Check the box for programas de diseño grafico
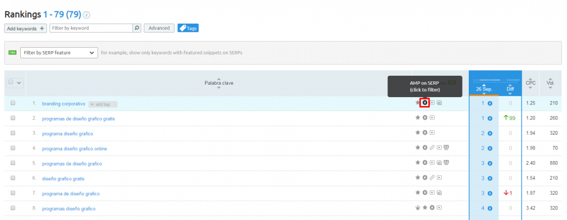This screenshot has height=220, width=567. tap(13, 163)
